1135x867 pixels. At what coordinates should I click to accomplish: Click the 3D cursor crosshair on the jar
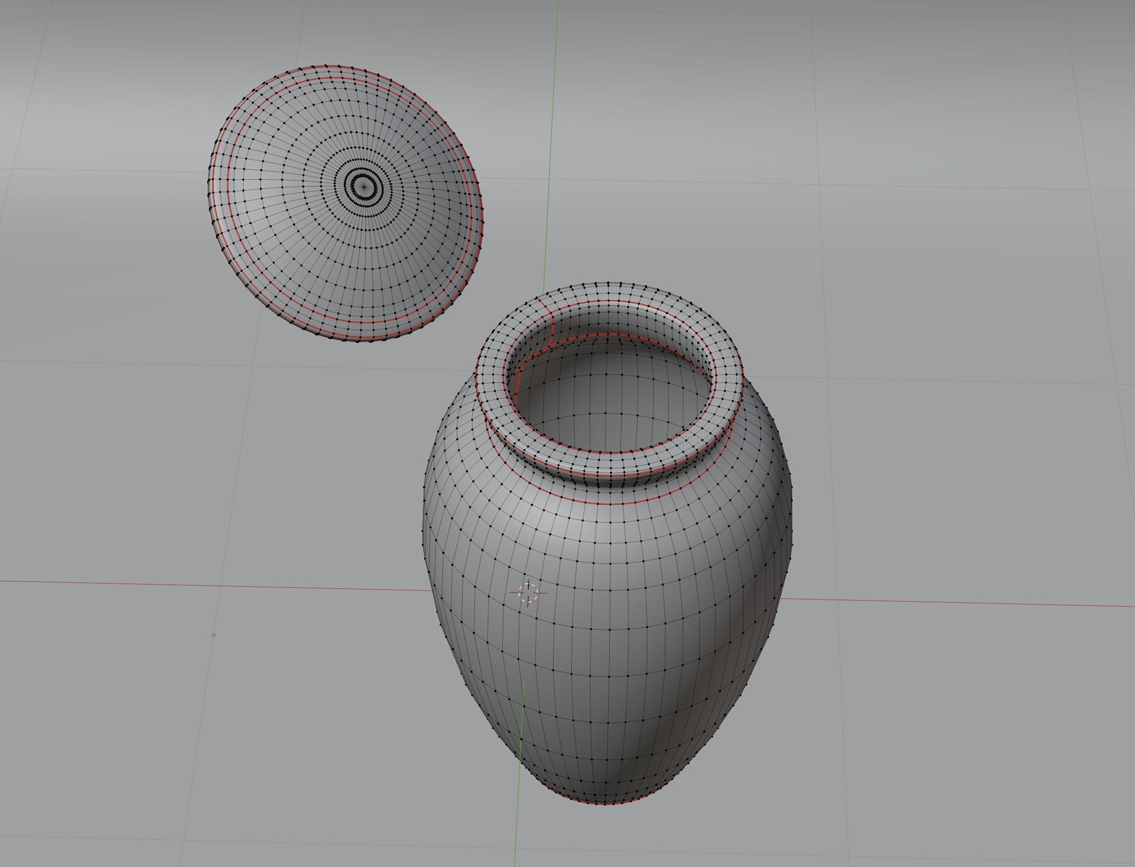click(527, 593)
